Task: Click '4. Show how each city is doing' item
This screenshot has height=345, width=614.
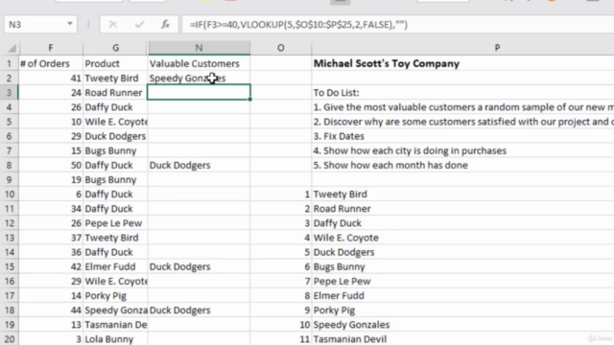Action: click(x=410, y=150)
